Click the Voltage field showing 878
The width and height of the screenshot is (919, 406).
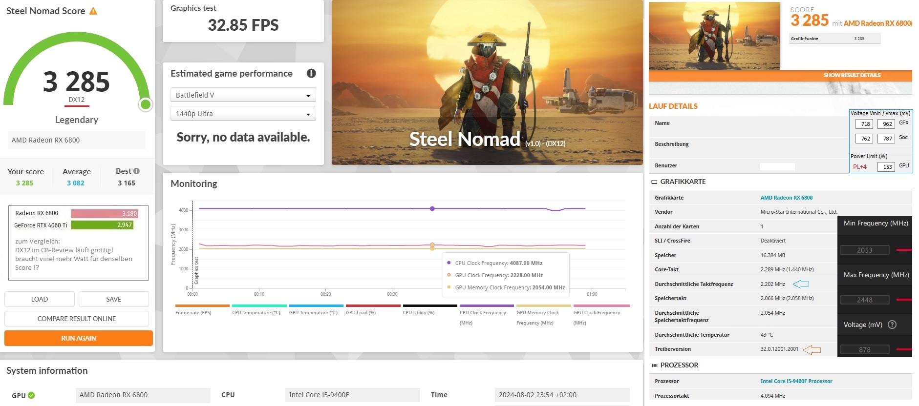tap(865, 349)
